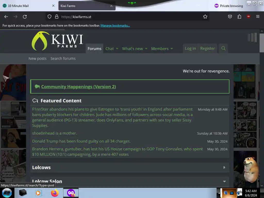264x198 pixels.
Task: Go back with the browser back arrow
Action: (6, 17)
